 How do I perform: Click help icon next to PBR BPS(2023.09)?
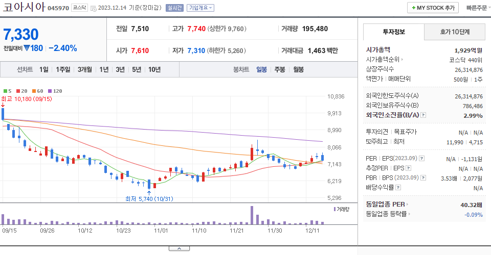423,178
